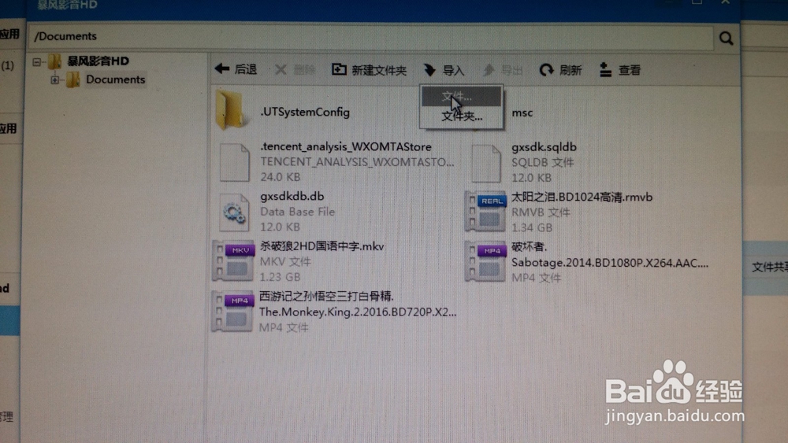Viewport: 788px width, 443px height.
Task: Click the 24.0 KB size text
Action: (280, 177)
